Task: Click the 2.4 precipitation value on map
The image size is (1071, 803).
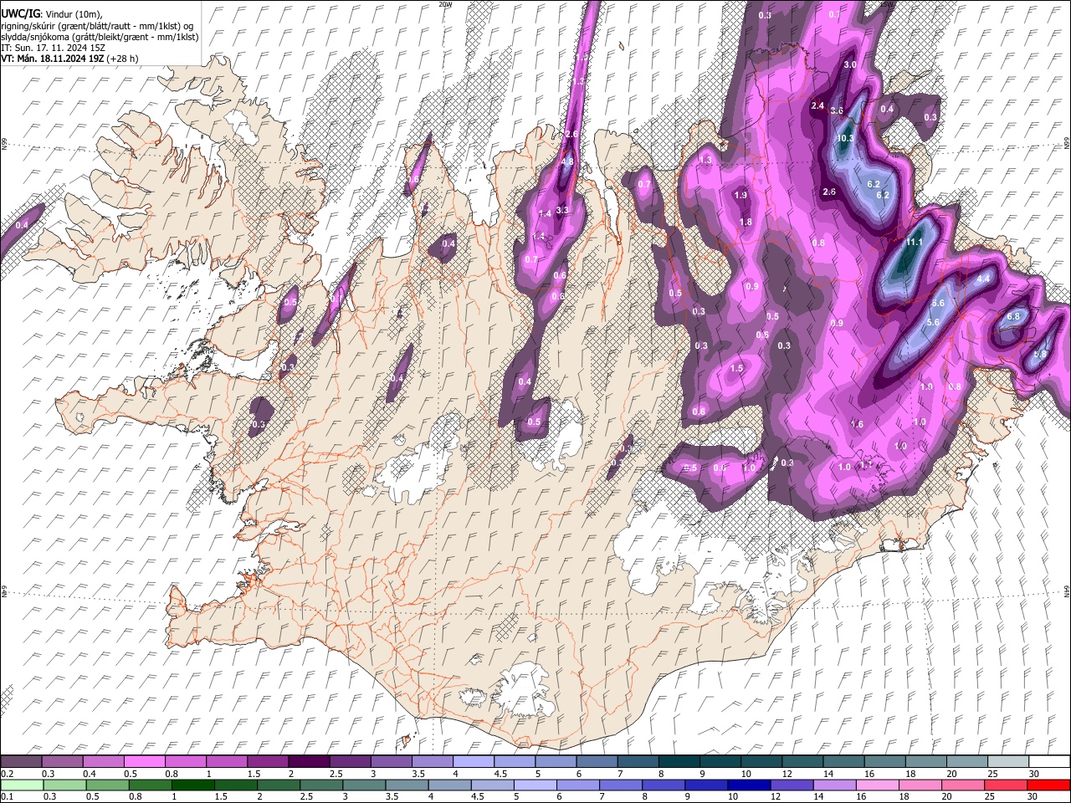Action: pos(818,105)
